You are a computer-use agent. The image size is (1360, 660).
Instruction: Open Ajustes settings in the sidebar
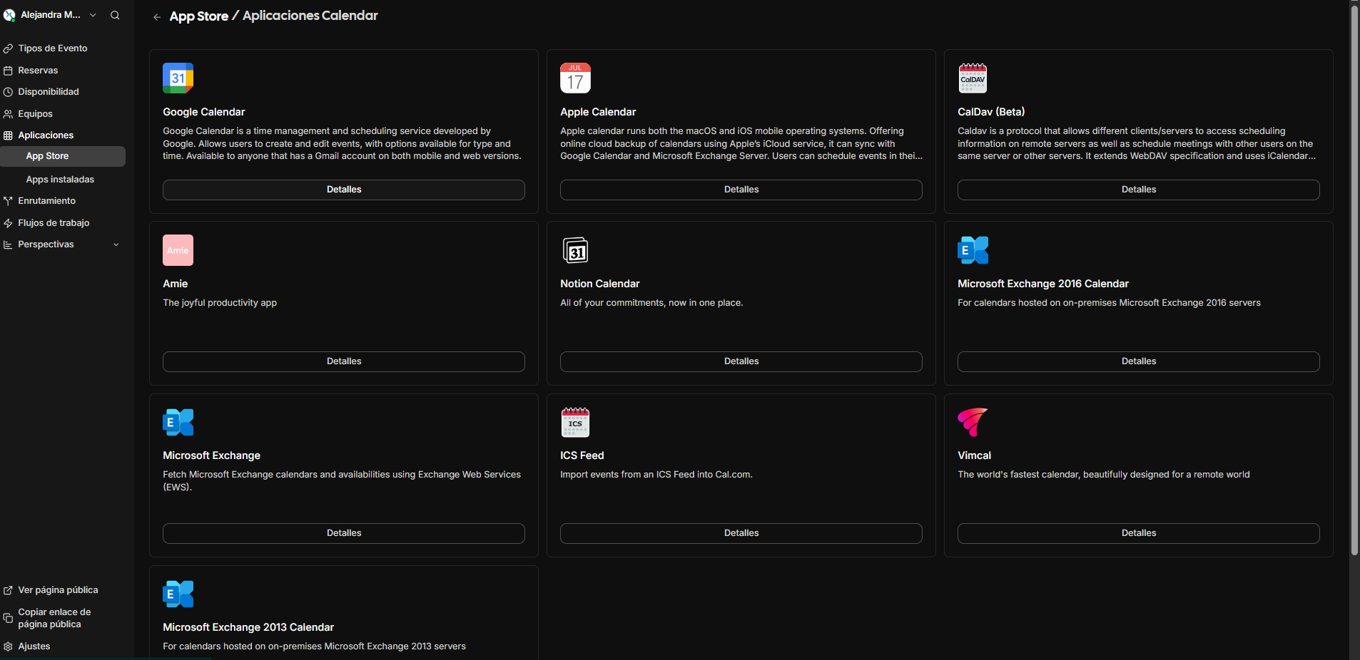pyautogui.click(x=34, y=646)
